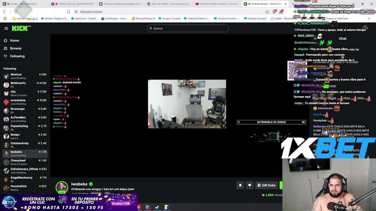Click the Gift Subs button
Viewport: 376px width, 211px height.
(267, 185)
